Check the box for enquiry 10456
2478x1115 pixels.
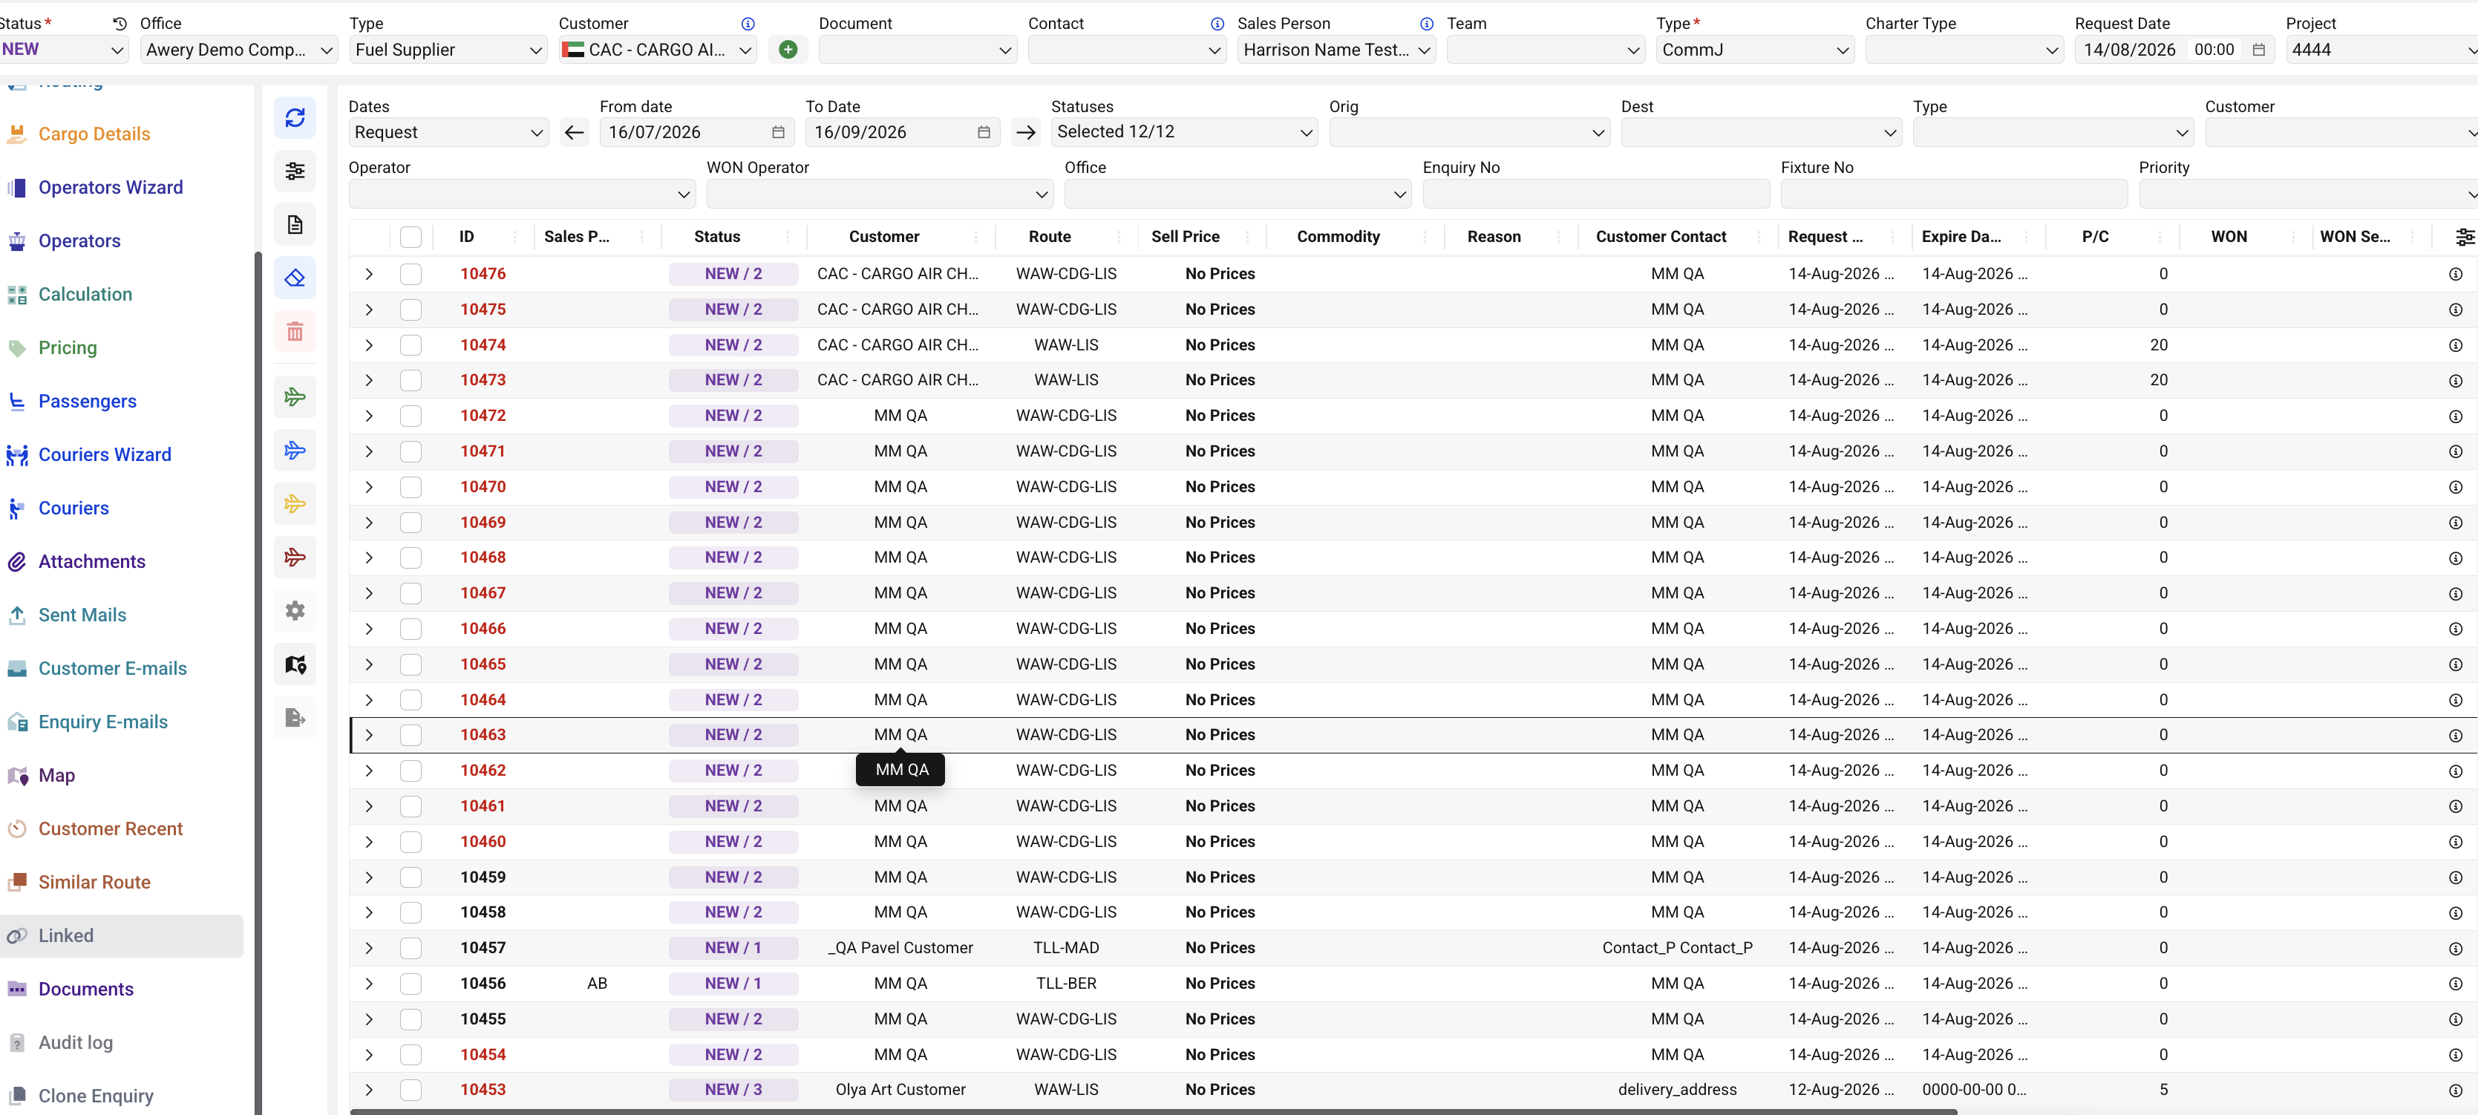(411, 983)
